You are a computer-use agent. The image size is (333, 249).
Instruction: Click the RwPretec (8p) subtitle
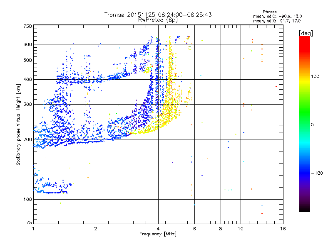click(158, 20)
